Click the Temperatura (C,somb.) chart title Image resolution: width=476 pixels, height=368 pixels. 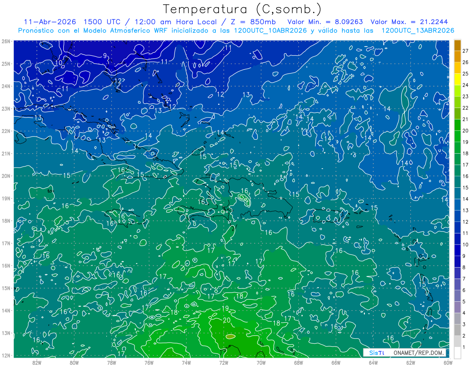[242, 9]
